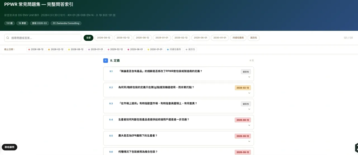Screen dimensions: 358x155
Task: Click the PPWR 常見問題集 page title
Action: [39, 5]
